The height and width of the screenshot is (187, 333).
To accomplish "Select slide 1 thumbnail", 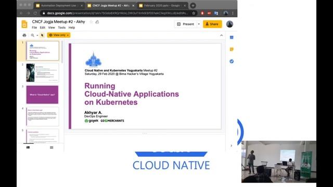I will [x=43, y=51].
